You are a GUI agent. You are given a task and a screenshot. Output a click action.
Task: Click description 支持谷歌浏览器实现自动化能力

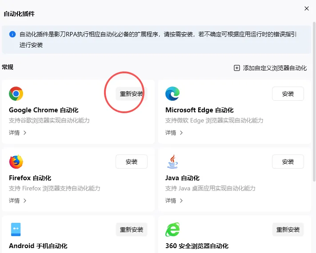pyautogui.click(x=49, y=120)
